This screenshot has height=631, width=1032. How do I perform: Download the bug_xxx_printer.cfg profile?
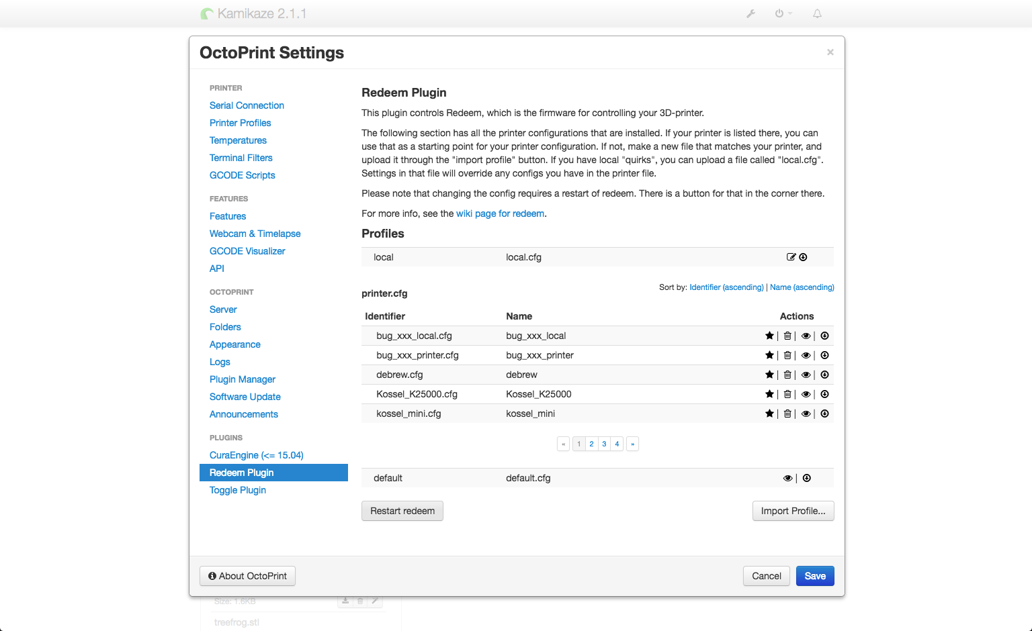click(x=824, y=355)
